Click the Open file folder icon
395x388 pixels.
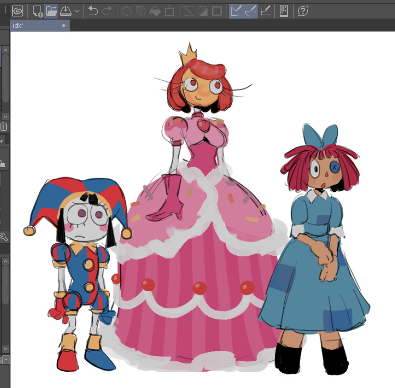click(x=52, y=11)
